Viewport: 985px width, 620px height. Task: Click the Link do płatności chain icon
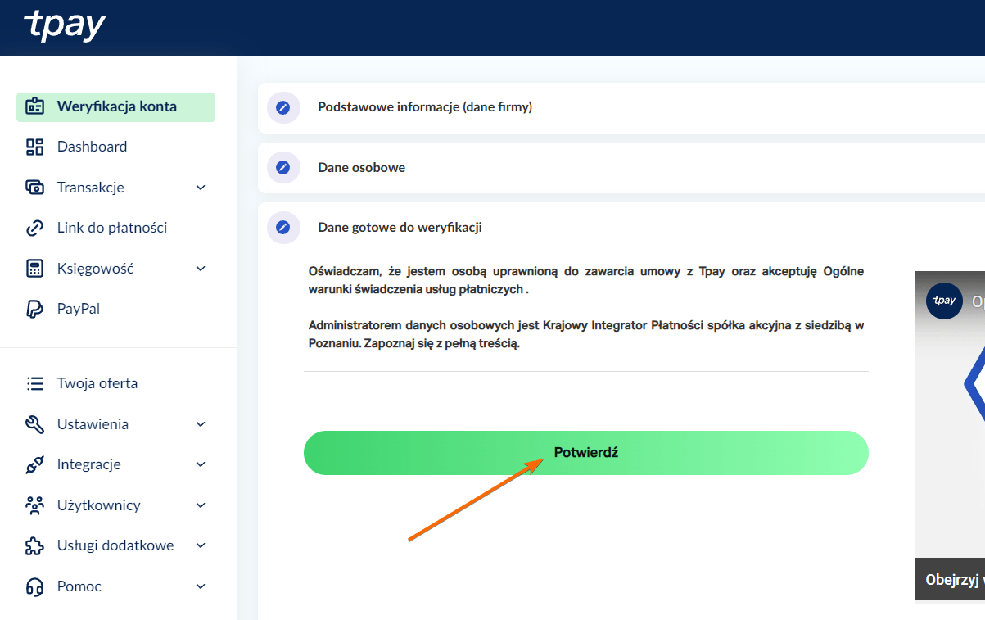coord(34,228)
